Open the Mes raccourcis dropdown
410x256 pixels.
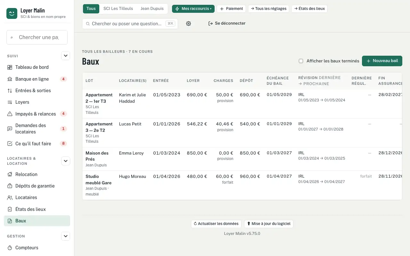click(x=193, y=9)
